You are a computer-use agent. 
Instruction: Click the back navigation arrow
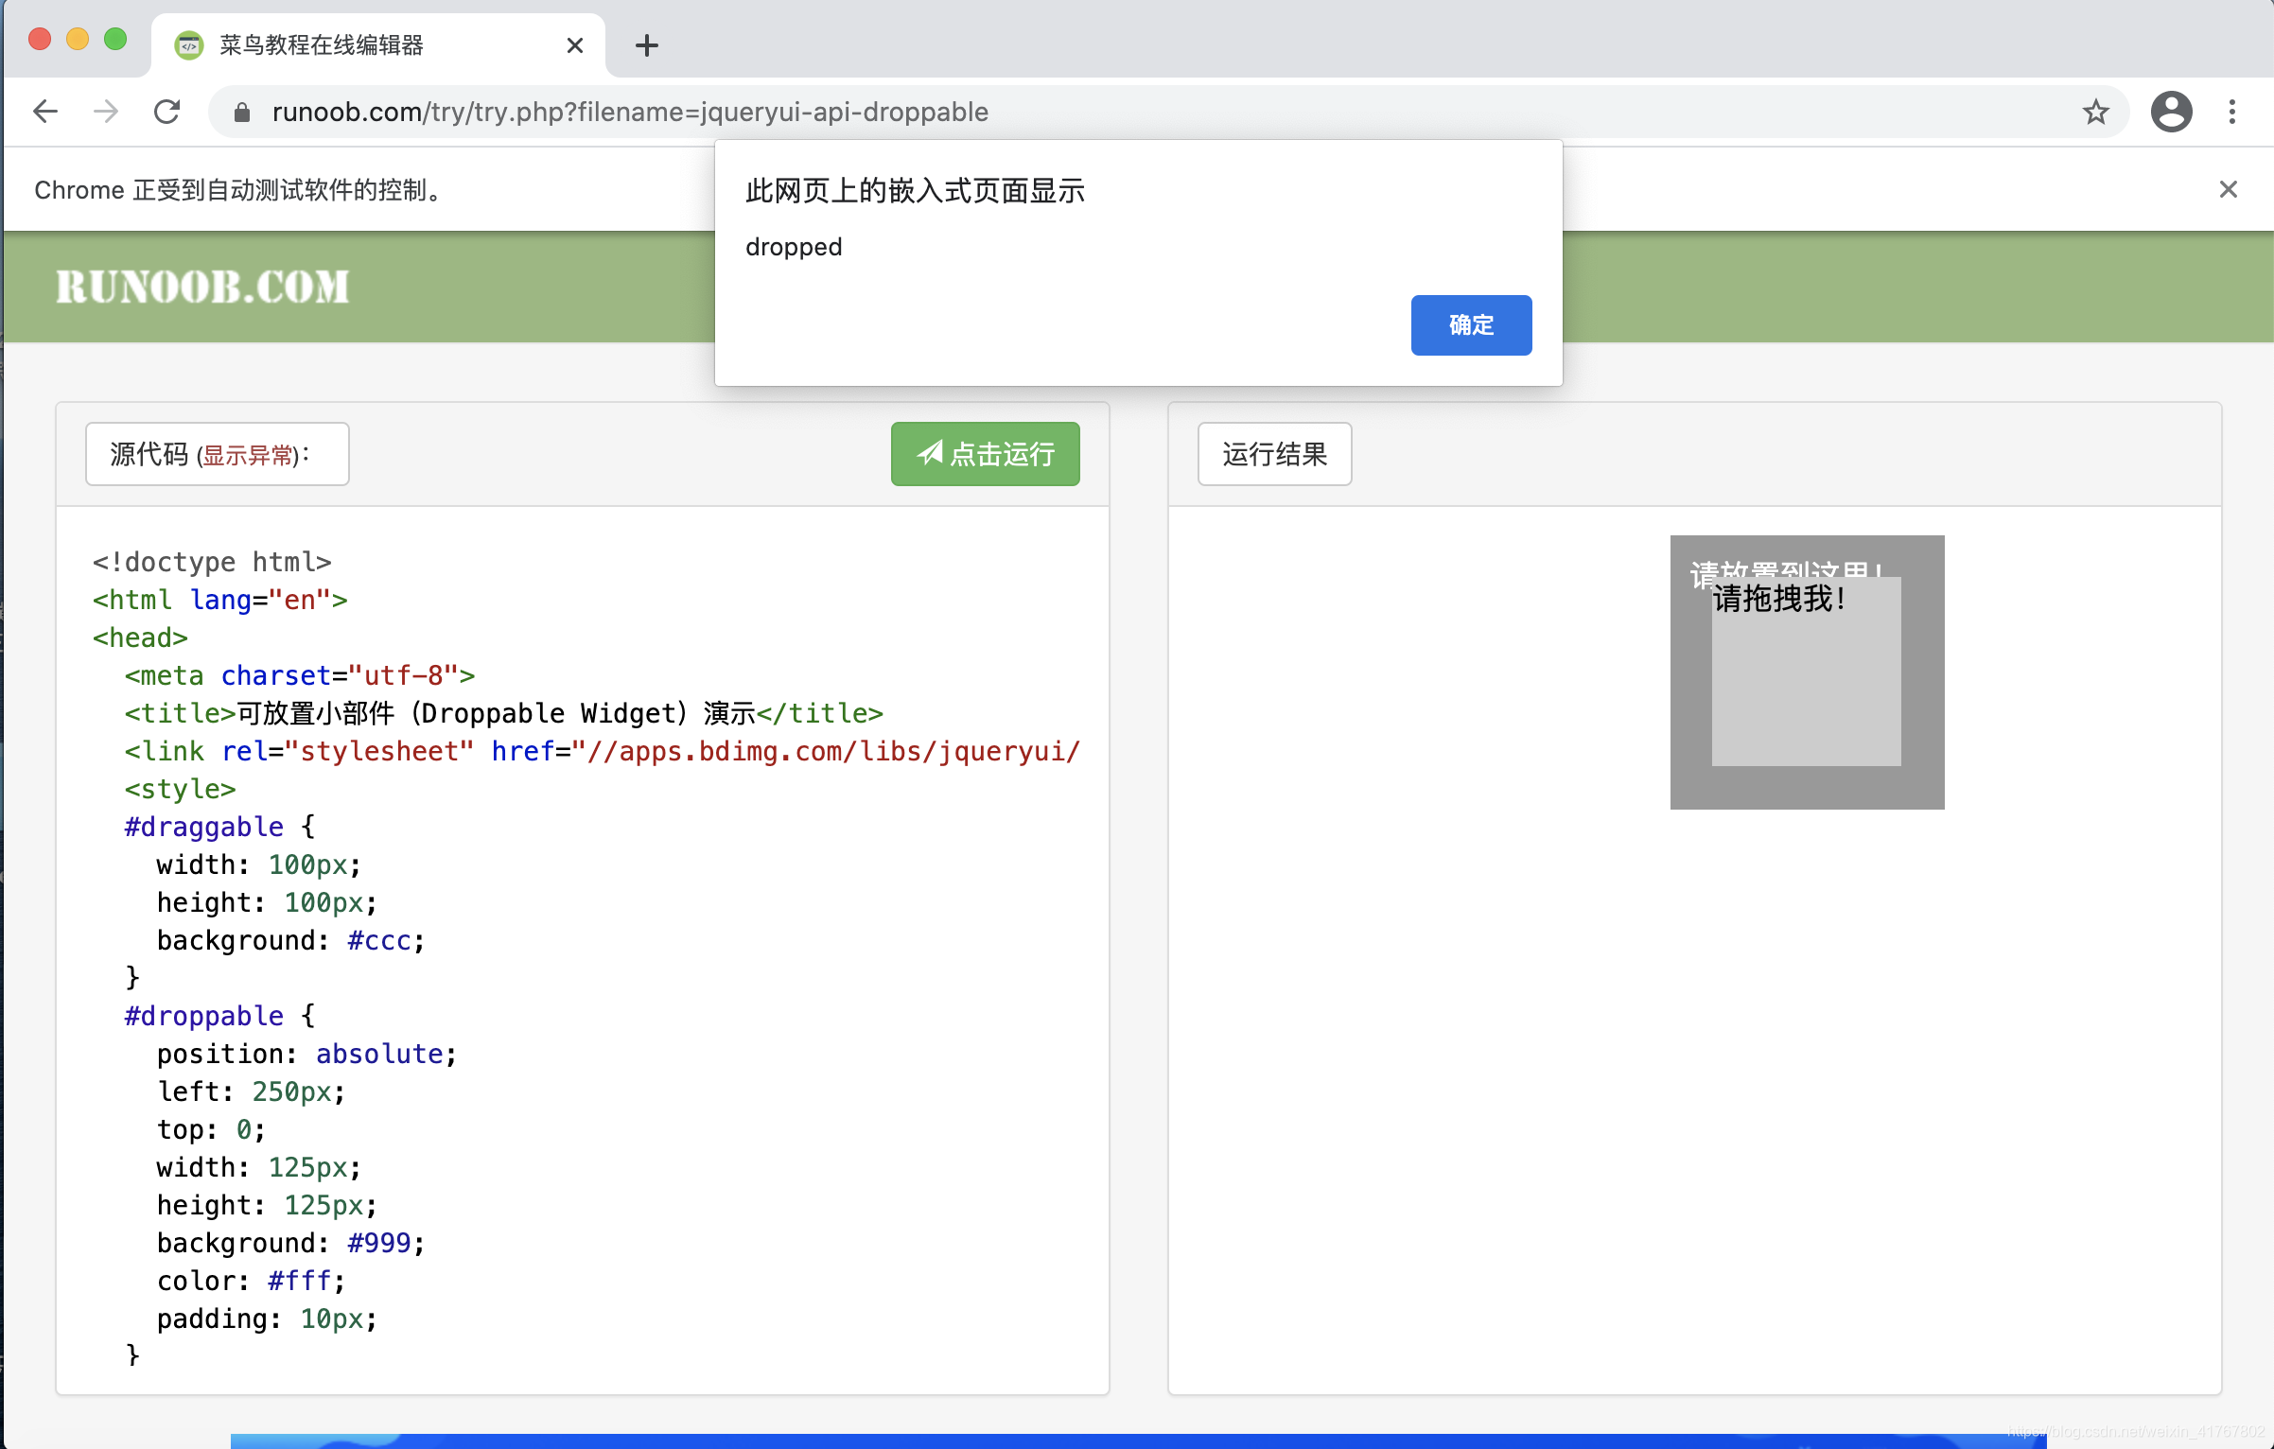(x=44, y=111)
